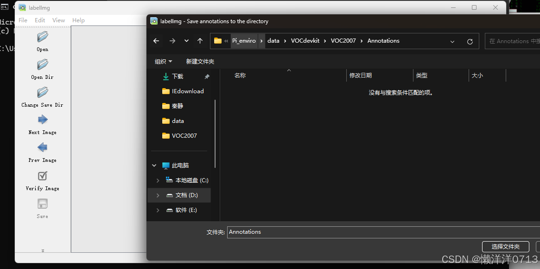This screenshot has height=269, width=540.
Task: Click the dialog forward arrow
Action: click(172, 41)
